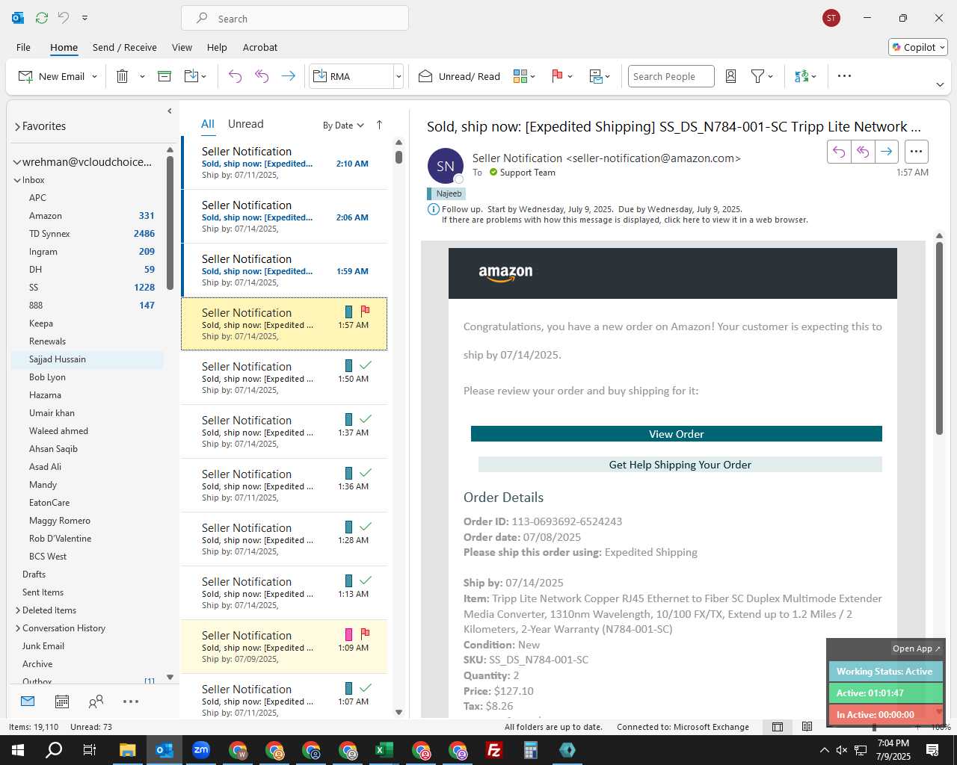Open more navigation options ellipsis
This screenshot has height=765, width=957.
131,701
